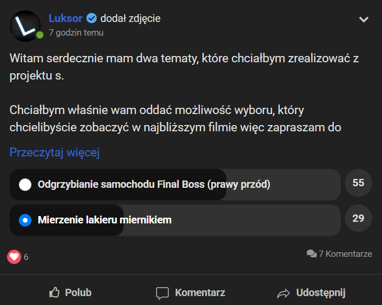The image size is (382, 305).
Task: Click the share arrow Udostępnij icon
Action: point(283,293)
